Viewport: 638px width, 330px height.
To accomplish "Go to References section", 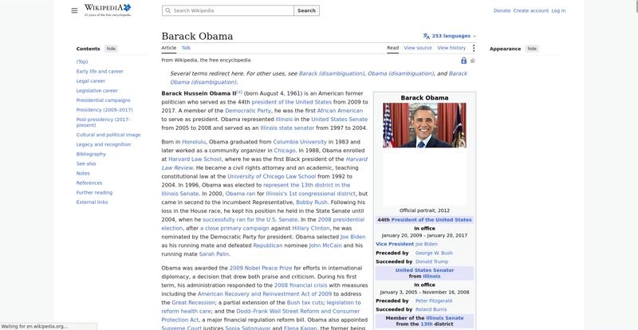I will (x=89, y=183).
